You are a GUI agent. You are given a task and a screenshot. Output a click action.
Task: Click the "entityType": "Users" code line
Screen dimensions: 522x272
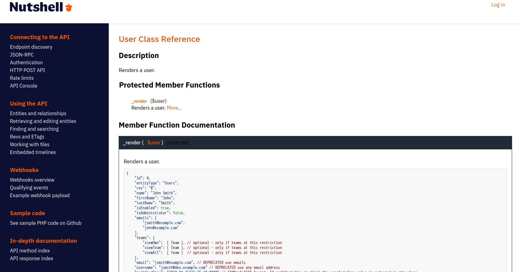157,183
